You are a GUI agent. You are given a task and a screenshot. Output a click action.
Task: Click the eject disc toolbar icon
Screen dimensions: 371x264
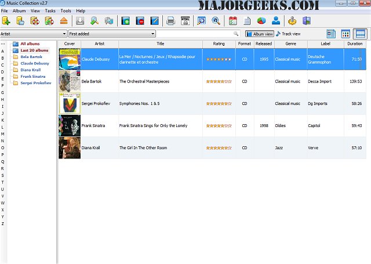(64, 21)
